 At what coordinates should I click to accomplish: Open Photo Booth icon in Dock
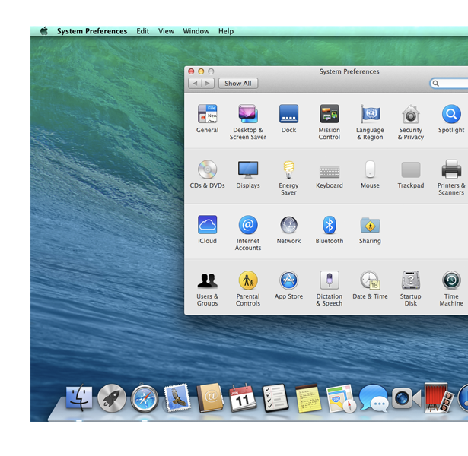click(x=439, y=398)
